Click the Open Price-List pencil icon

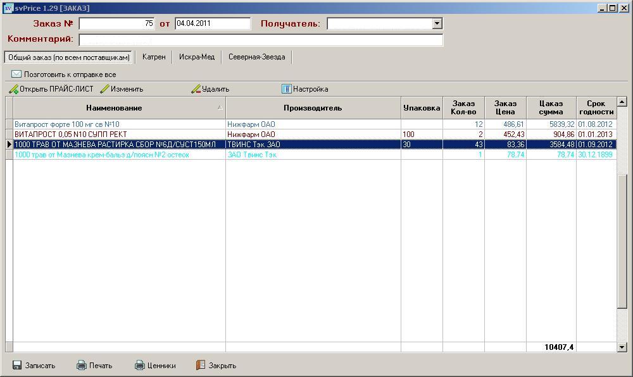tap(13, 89)
